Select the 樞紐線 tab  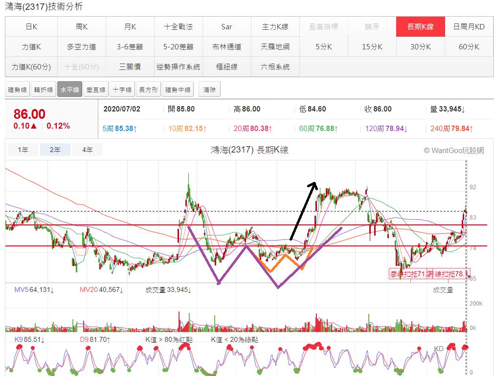(x=227, y=67)
